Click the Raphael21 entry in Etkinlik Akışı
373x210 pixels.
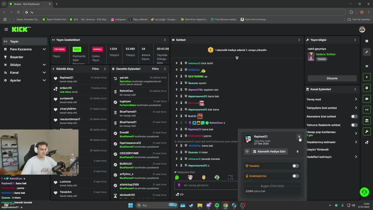[80, 79]
